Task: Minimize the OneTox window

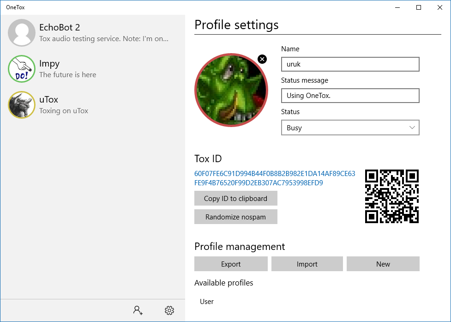Action: tap(397, 7)
